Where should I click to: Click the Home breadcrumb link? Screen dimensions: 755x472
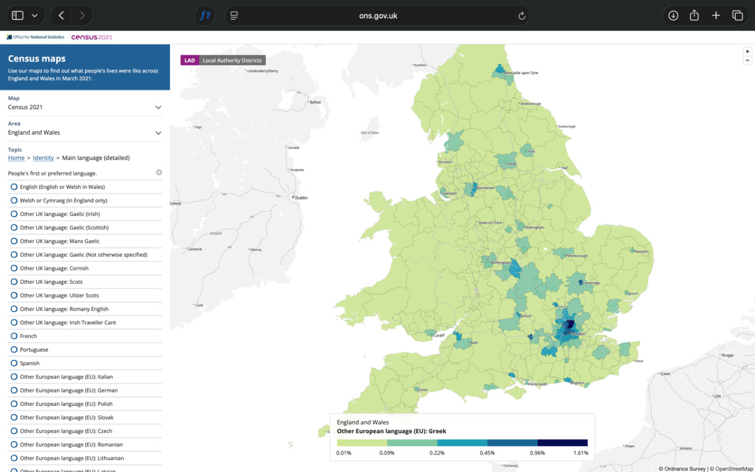pos(16,158)
